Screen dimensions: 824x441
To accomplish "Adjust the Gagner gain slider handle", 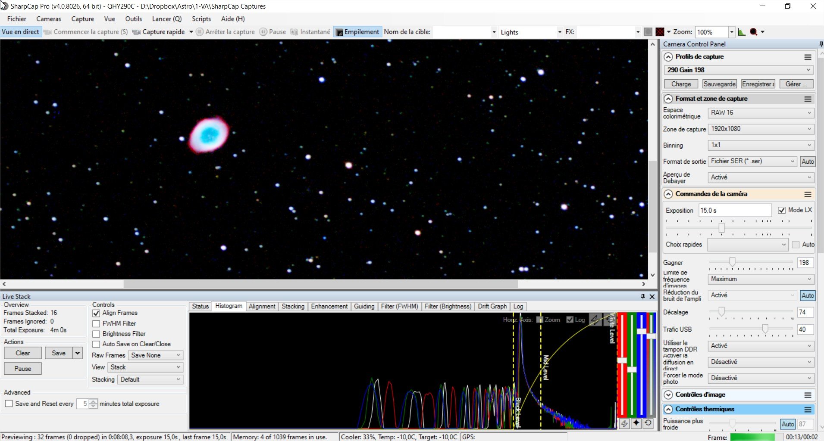I will click(x=732, y=262).
